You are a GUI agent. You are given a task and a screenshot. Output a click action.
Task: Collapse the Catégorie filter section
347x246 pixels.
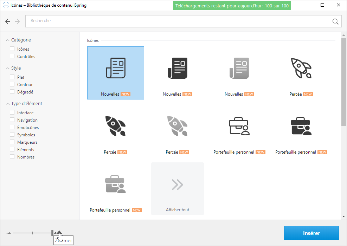[8, 40]
